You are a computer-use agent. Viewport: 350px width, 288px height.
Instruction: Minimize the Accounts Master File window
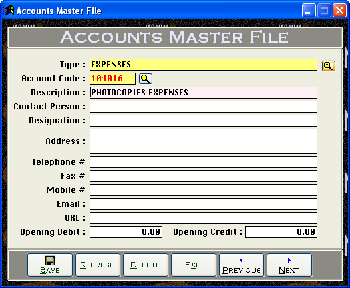pyautogui.click(x=309, y=10)
